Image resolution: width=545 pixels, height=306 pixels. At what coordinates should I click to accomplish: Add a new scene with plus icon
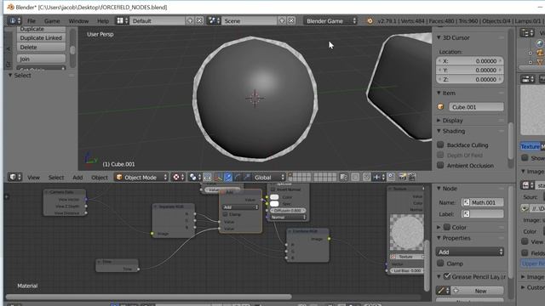coord(282,20)
